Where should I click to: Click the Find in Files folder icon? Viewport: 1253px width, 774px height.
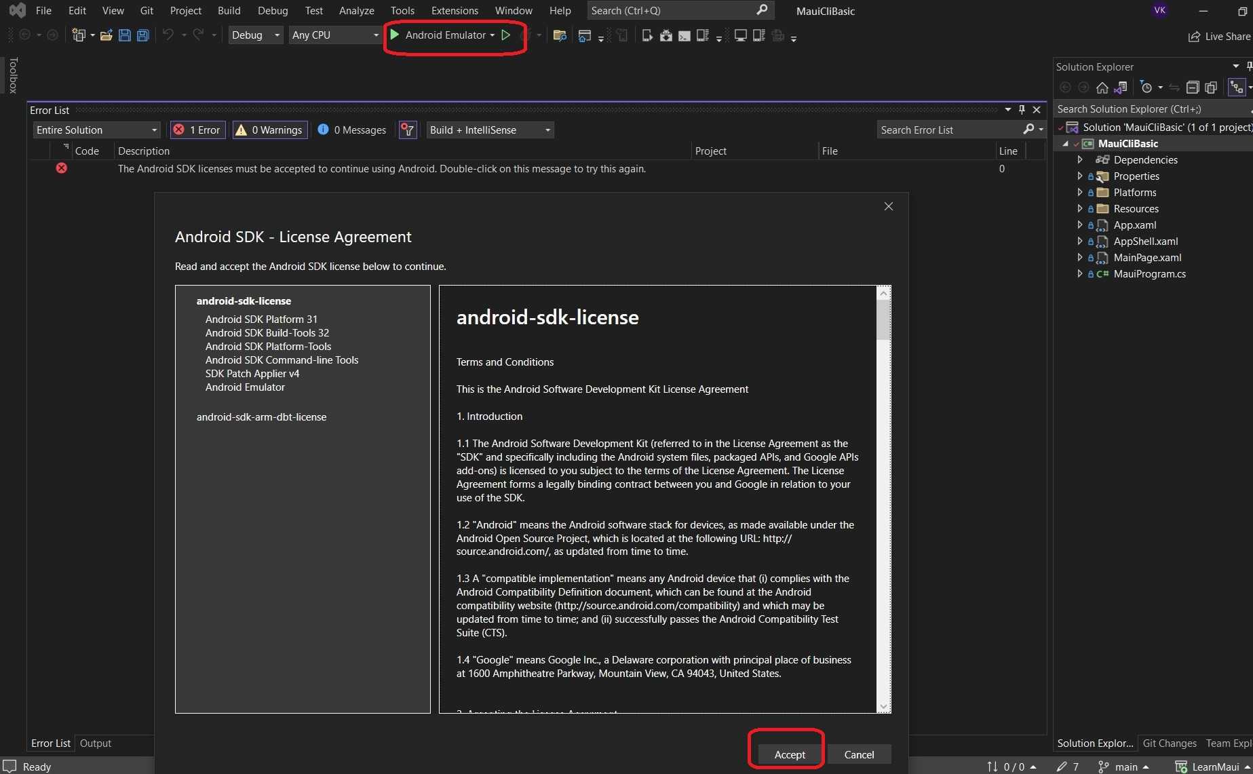pos(560,35)
